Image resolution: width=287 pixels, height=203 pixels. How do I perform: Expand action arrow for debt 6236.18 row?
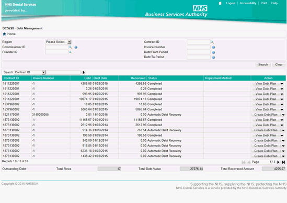(x=283, y=151)
